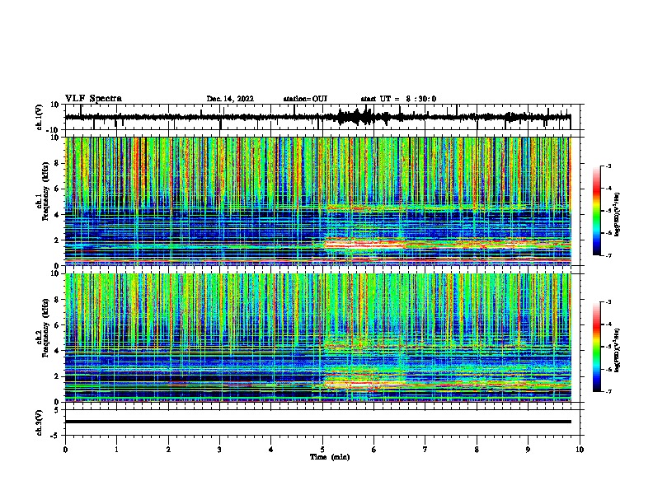The width and height of the screenshot is (653, 504).
Task: Select the "Dec. 14, 2022" date text
Action: click(230, 99)
